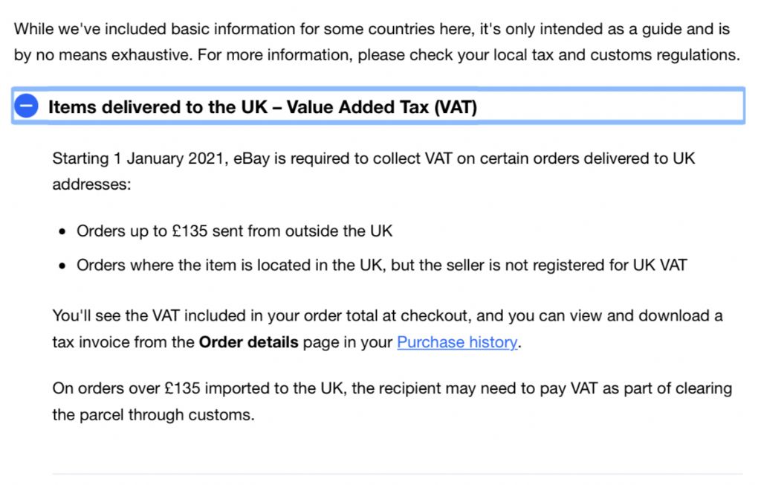
Task: Click the bullet dot before 'Orders up to £135'
Action: pos(62,232)
